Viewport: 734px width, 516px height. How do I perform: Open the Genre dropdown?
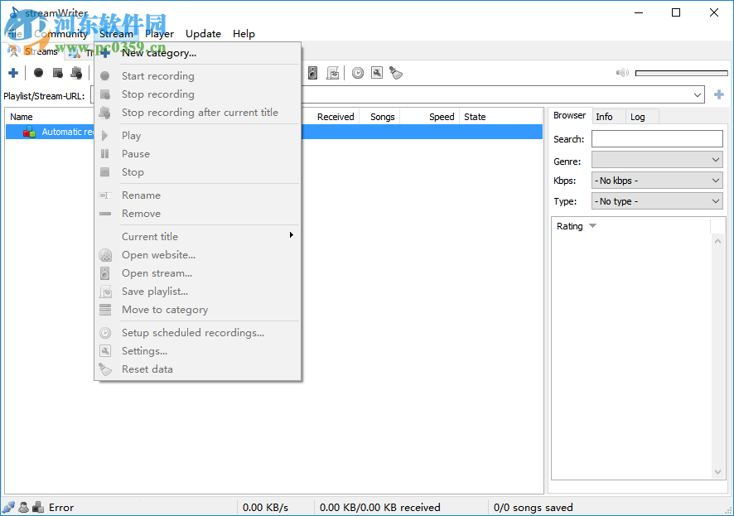click(x=656, y=160)
